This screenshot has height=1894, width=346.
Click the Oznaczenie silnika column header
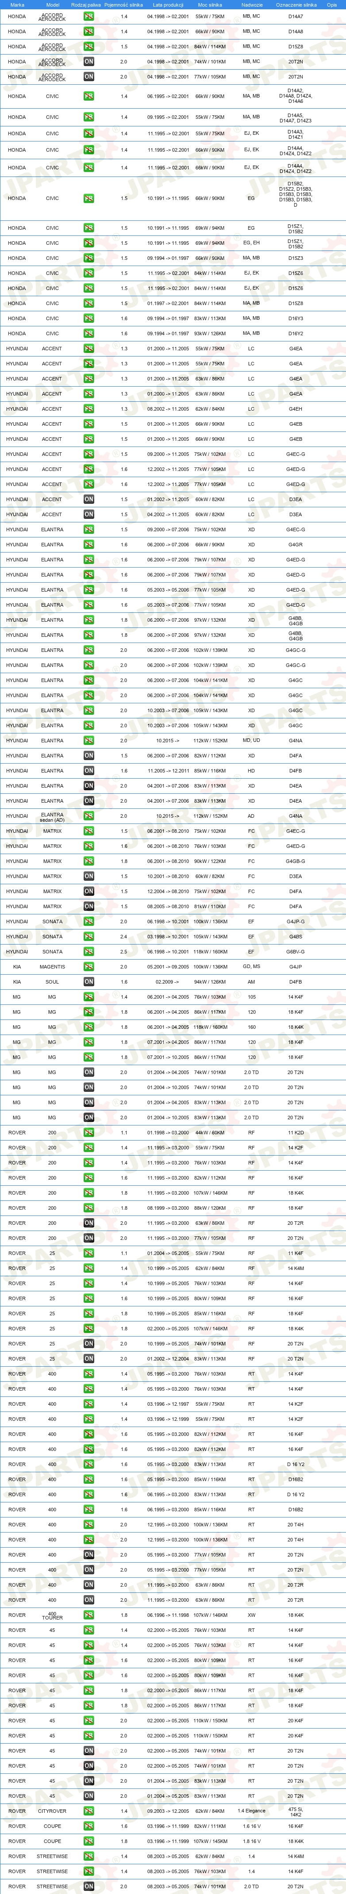tap(296, 4)
